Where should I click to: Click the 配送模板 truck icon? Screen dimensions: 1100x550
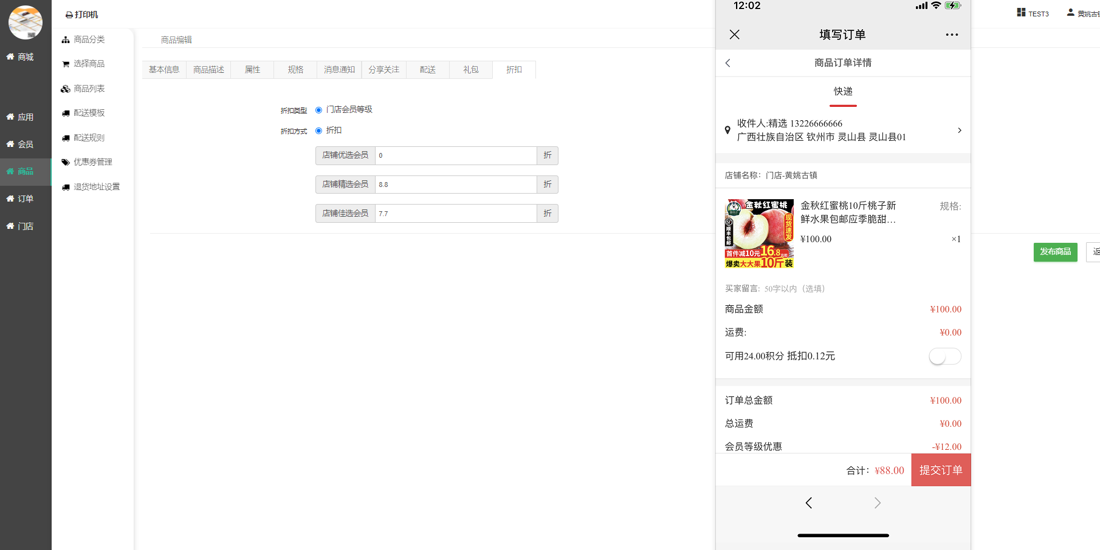point(66,114)
